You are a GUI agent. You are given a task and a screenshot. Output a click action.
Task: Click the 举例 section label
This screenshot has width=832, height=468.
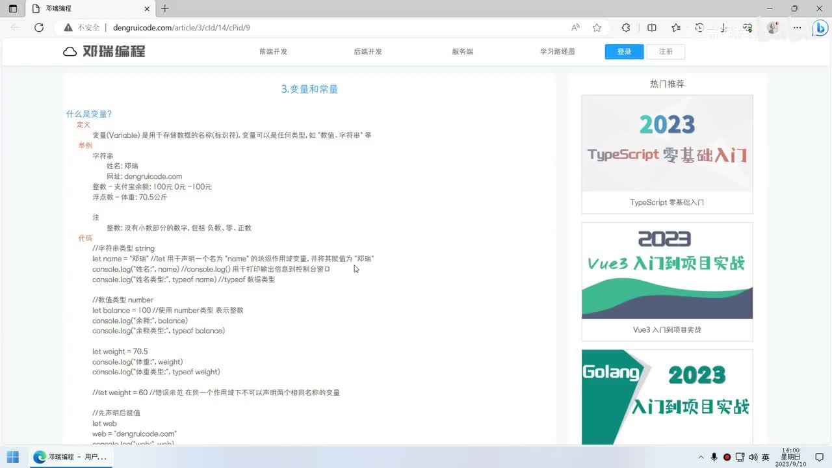[x=85, y=145]
